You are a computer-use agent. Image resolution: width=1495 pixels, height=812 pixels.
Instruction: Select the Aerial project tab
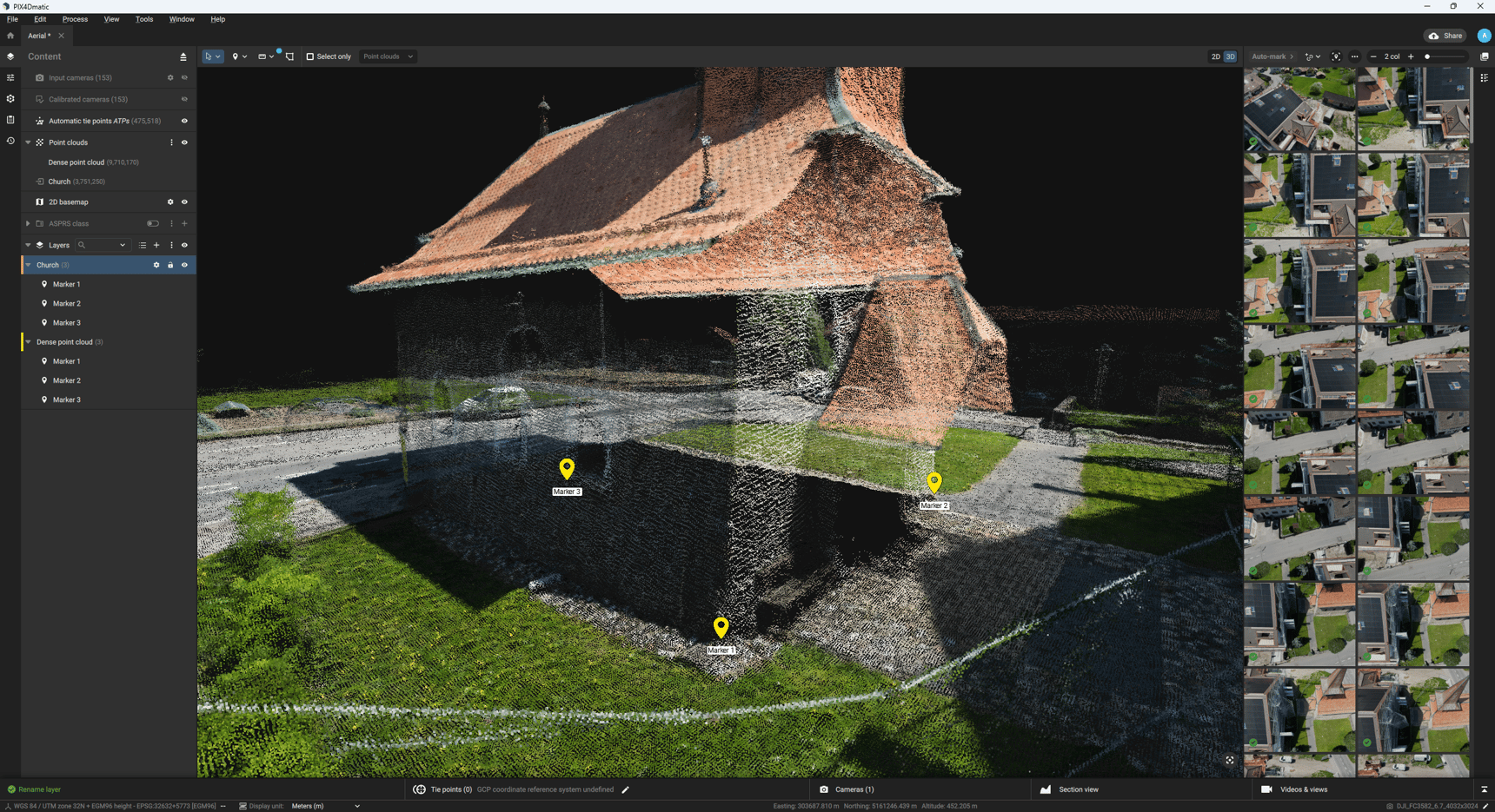(x=39, y=36)
